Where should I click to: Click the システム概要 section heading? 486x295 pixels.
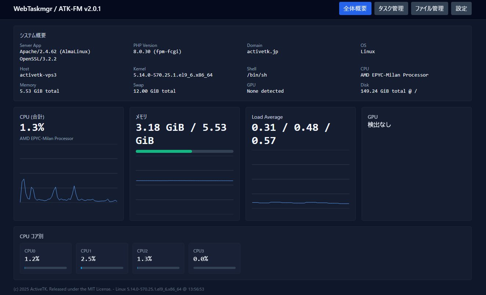point(33,36)
